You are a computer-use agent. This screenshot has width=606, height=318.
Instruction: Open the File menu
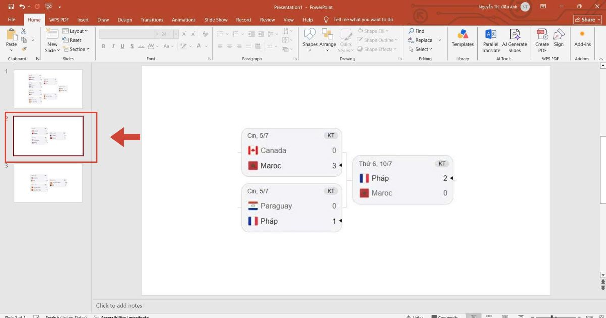12,20
